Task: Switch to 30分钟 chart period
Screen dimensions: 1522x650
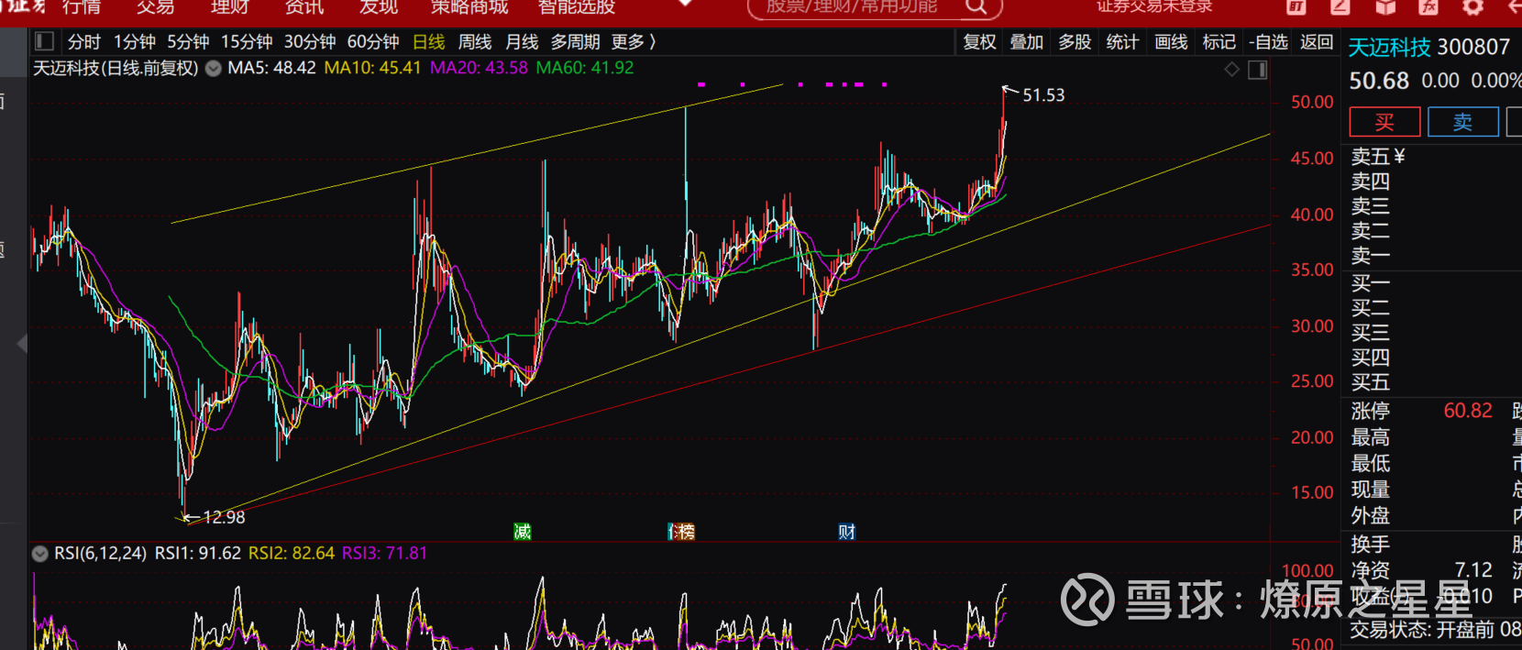Action: (310, 42)
